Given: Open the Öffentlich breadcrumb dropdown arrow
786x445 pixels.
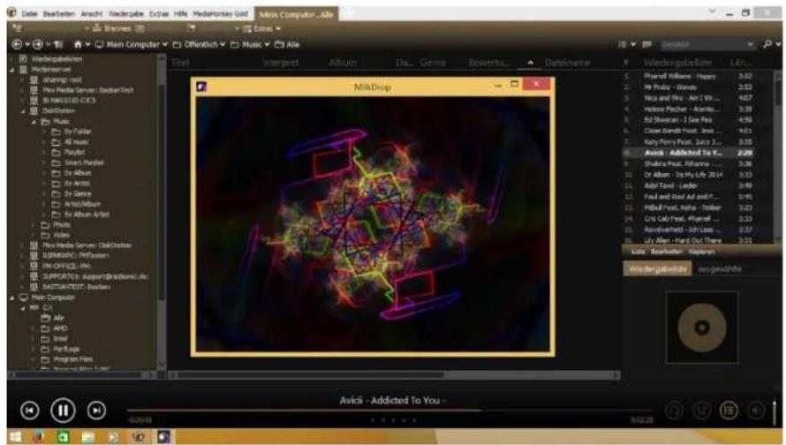Looking at the screenshot, I should 222,45.
